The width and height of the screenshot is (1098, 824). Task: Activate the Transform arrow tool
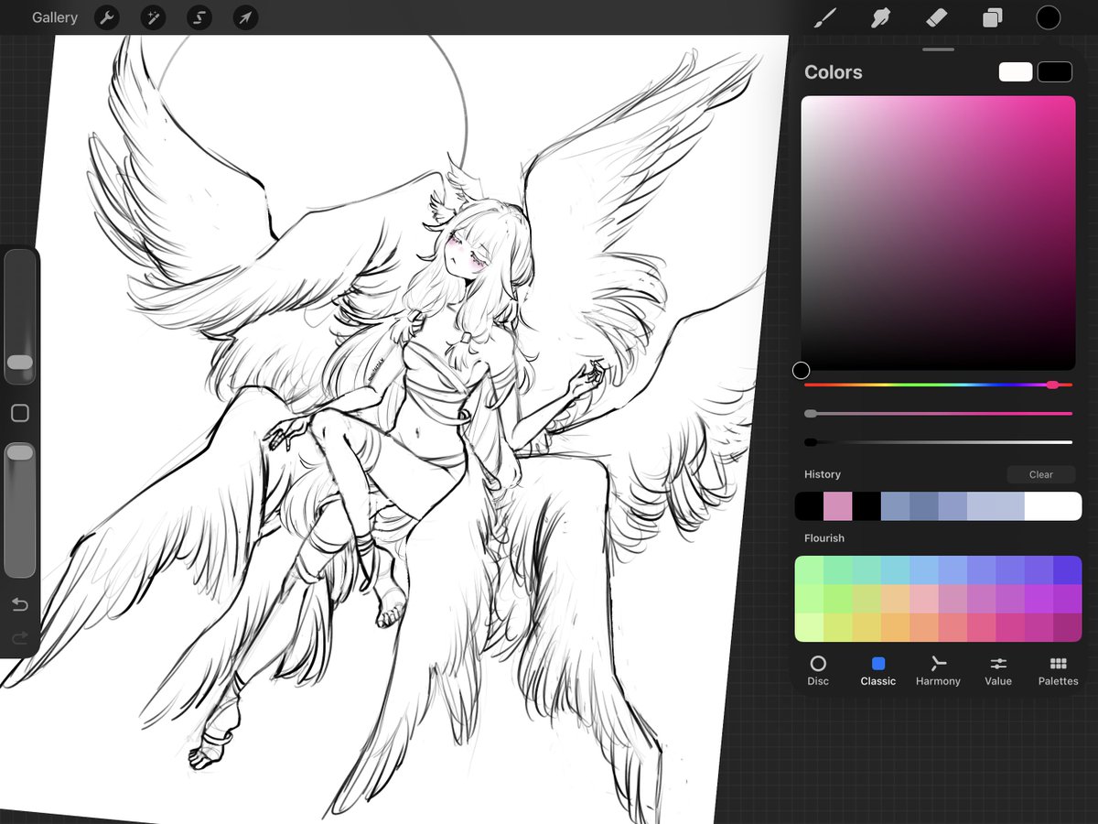point(244,17)
